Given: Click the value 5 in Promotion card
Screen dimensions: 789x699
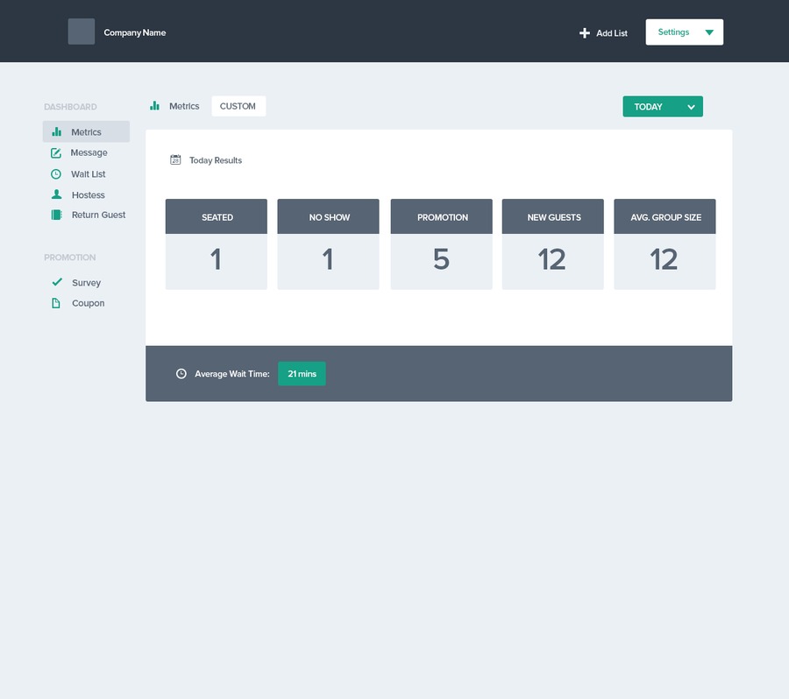Looking at the screenshot, I should click(441, 259).
